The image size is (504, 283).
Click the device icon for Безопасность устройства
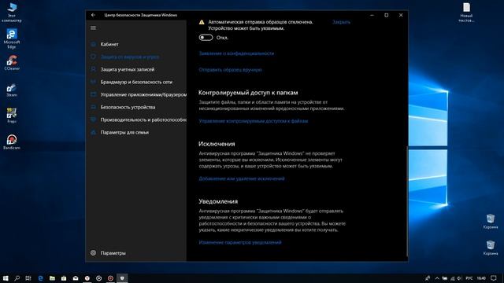(93, 107)
